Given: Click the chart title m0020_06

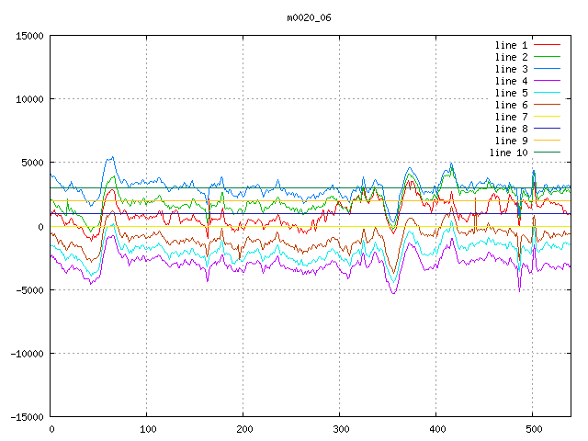Looking at the screenshot, I should click(309, 17).
